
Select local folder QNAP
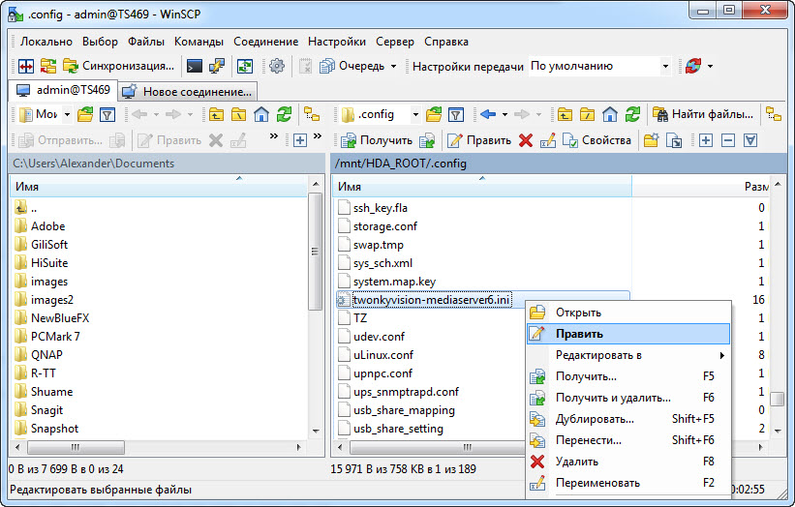click(46, 355)
